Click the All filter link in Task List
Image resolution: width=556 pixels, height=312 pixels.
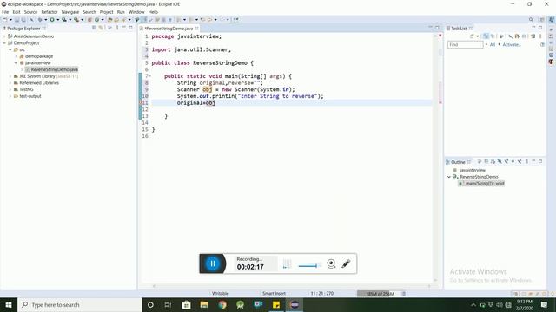click(493, 44)
